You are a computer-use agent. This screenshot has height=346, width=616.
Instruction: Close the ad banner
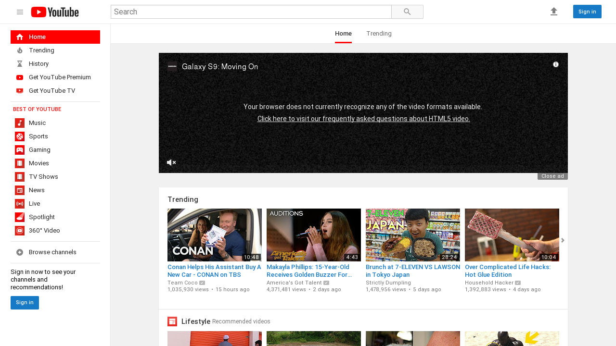552,176
